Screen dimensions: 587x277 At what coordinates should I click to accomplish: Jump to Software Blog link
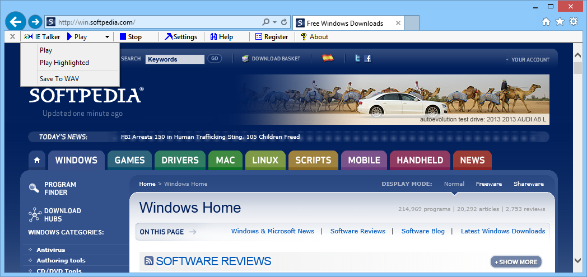[x=423, y=231]
